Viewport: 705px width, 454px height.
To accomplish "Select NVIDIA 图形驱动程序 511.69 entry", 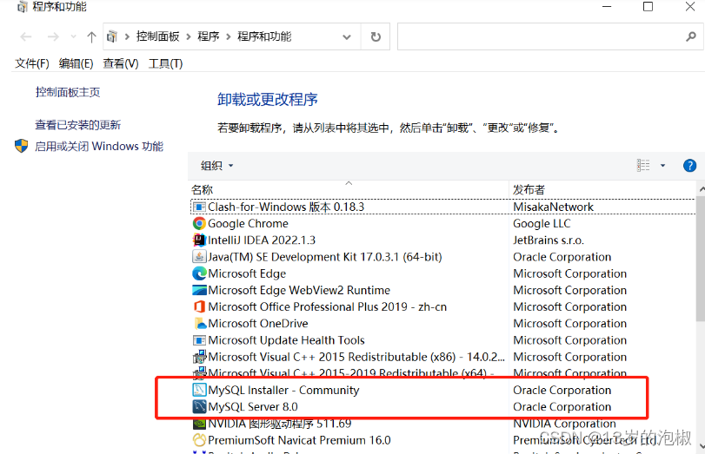I will coord(280,423).
